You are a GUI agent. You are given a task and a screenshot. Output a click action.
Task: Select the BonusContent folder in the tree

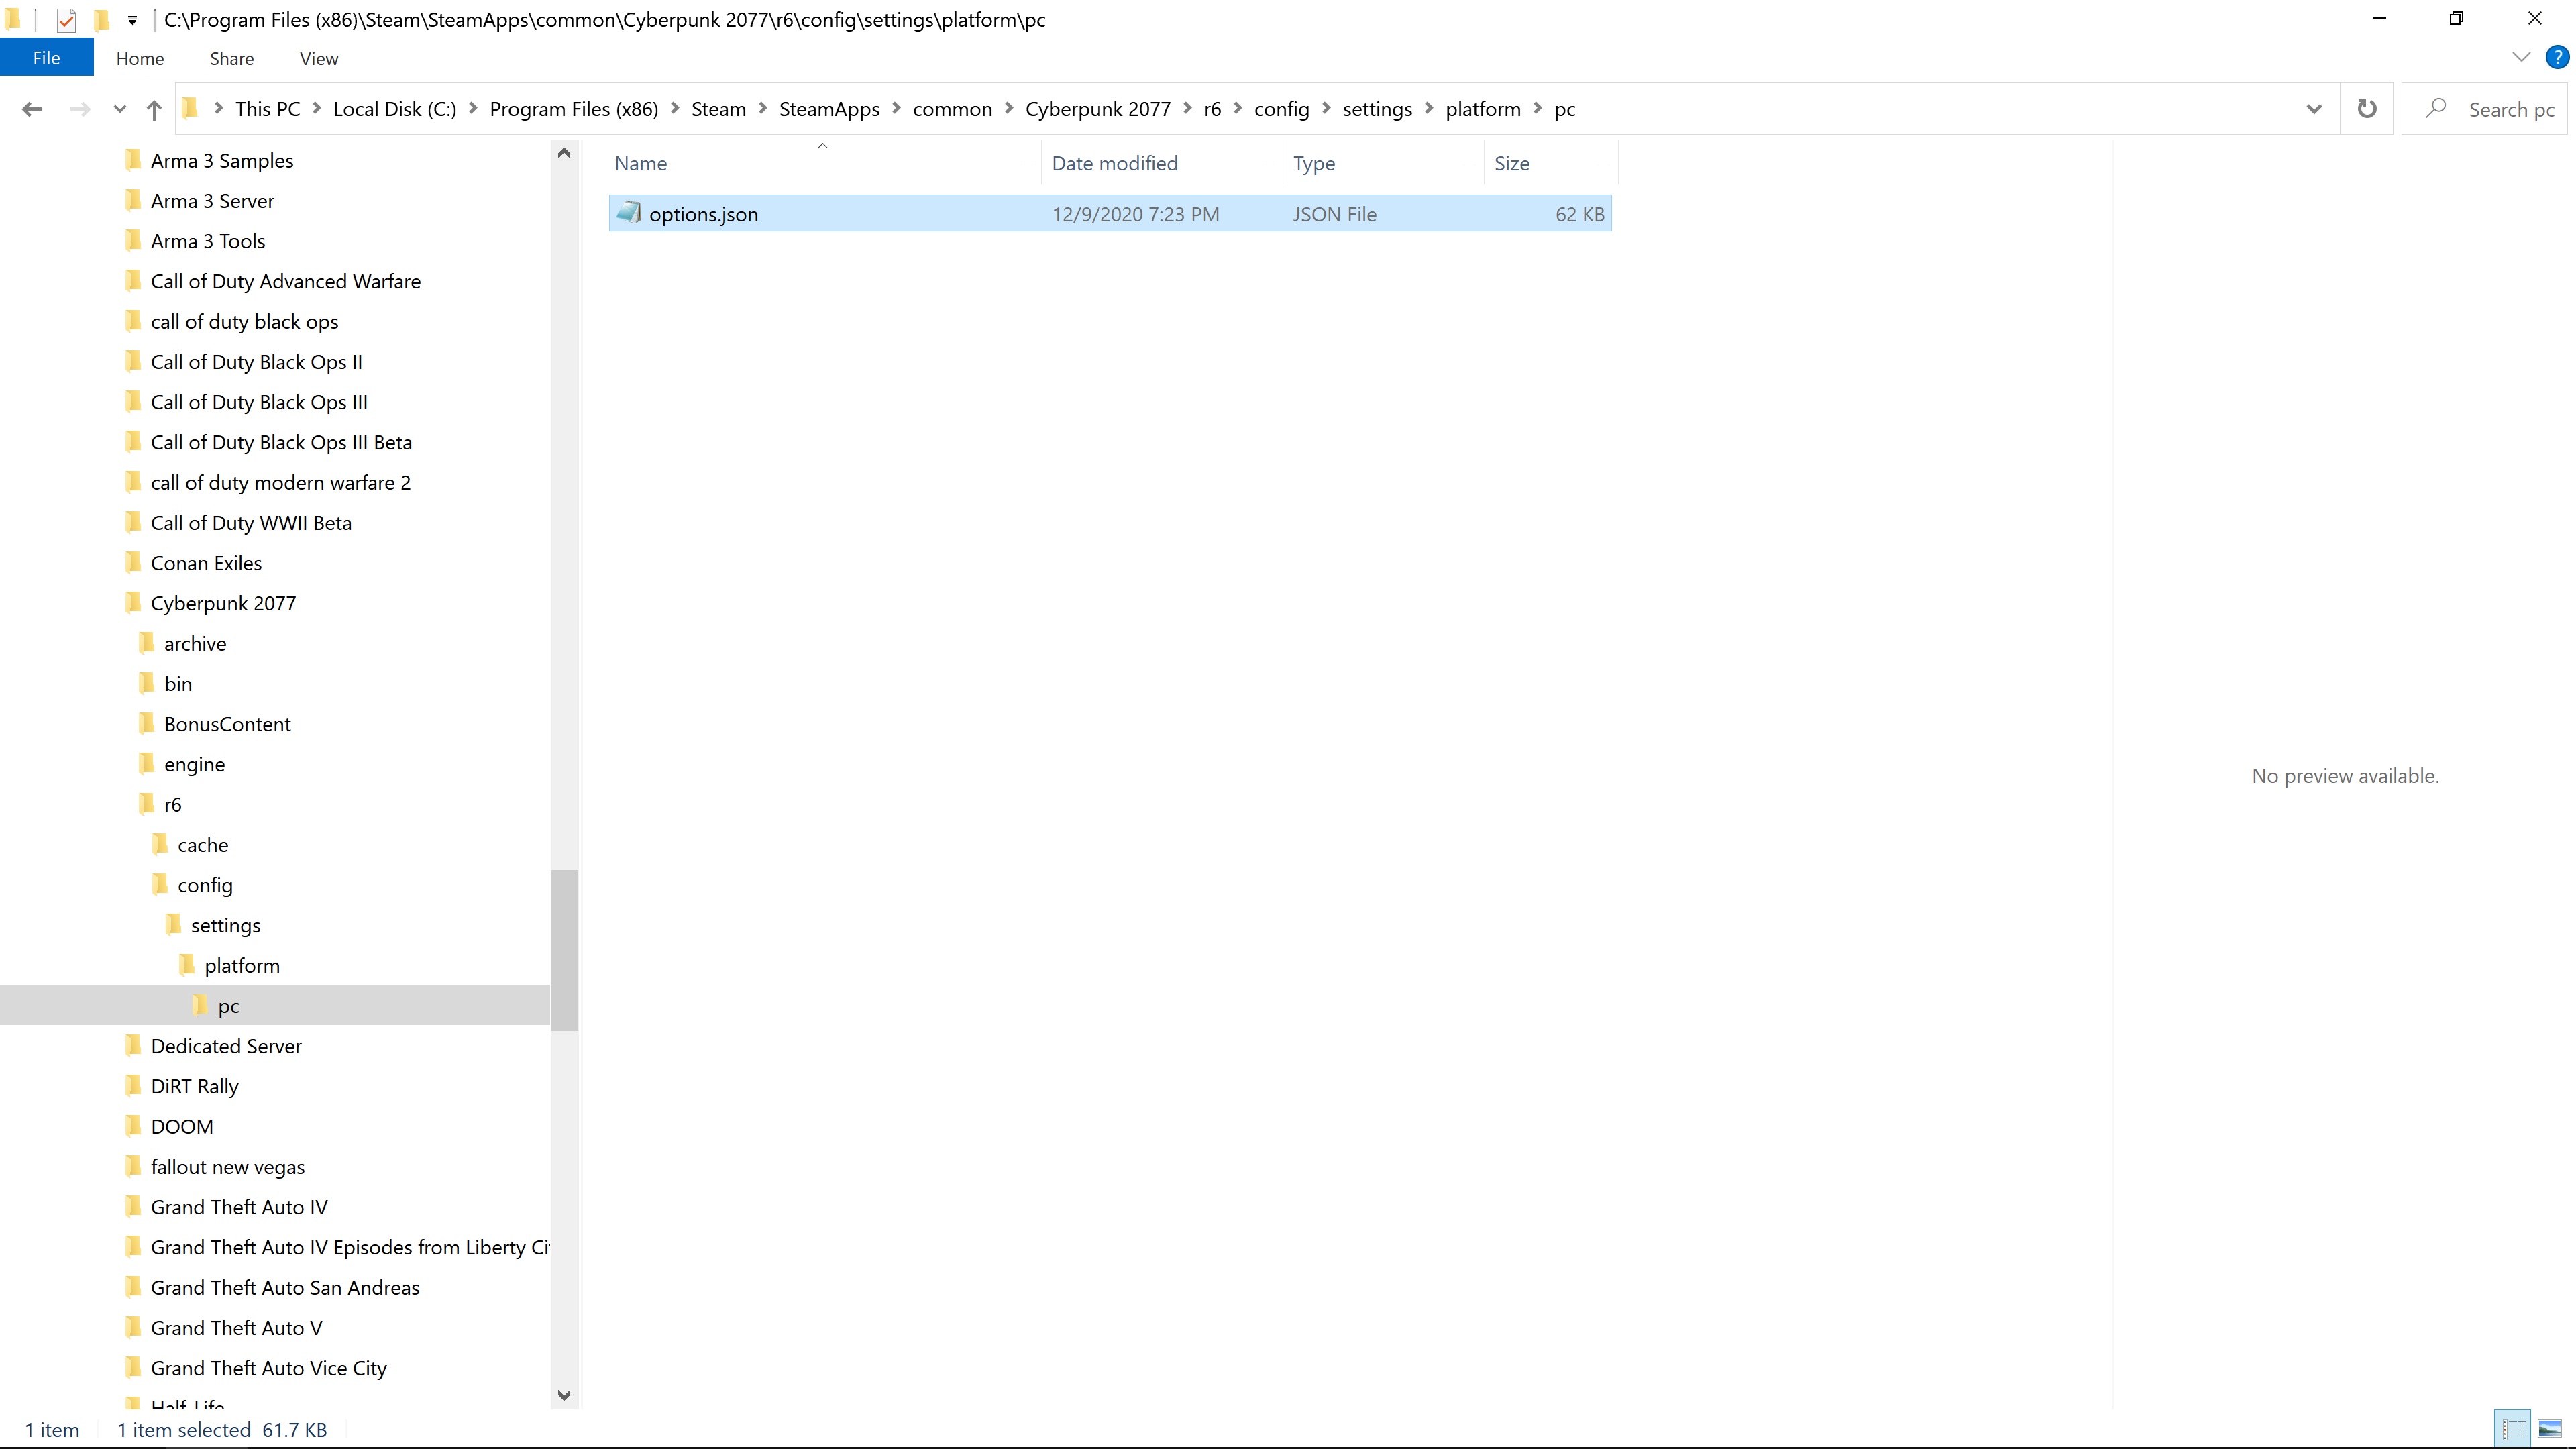[227, 724]
